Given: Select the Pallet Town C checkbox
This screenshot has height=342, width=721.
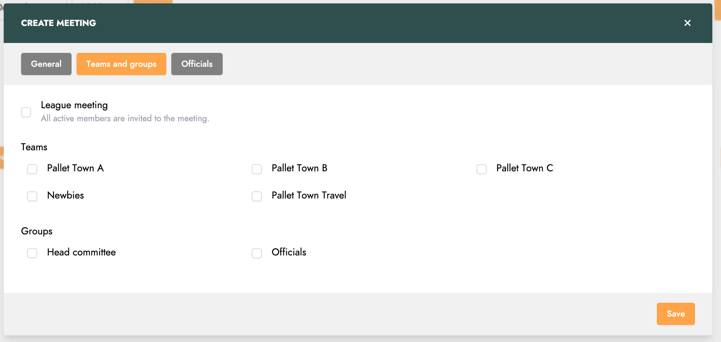Looking at the screenshot, I should pyautogui.click(x=481, y=169).
